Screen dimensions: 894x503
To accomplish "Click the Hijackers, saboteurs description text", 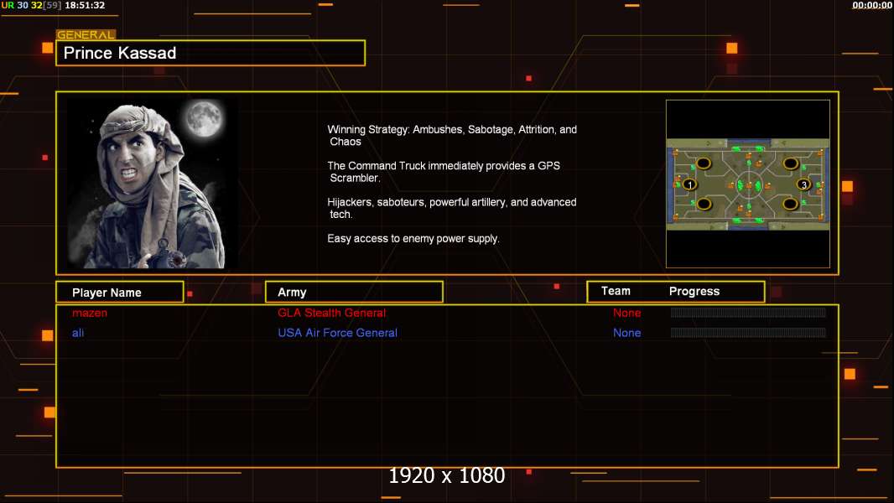I will click(x=451, y=208).
